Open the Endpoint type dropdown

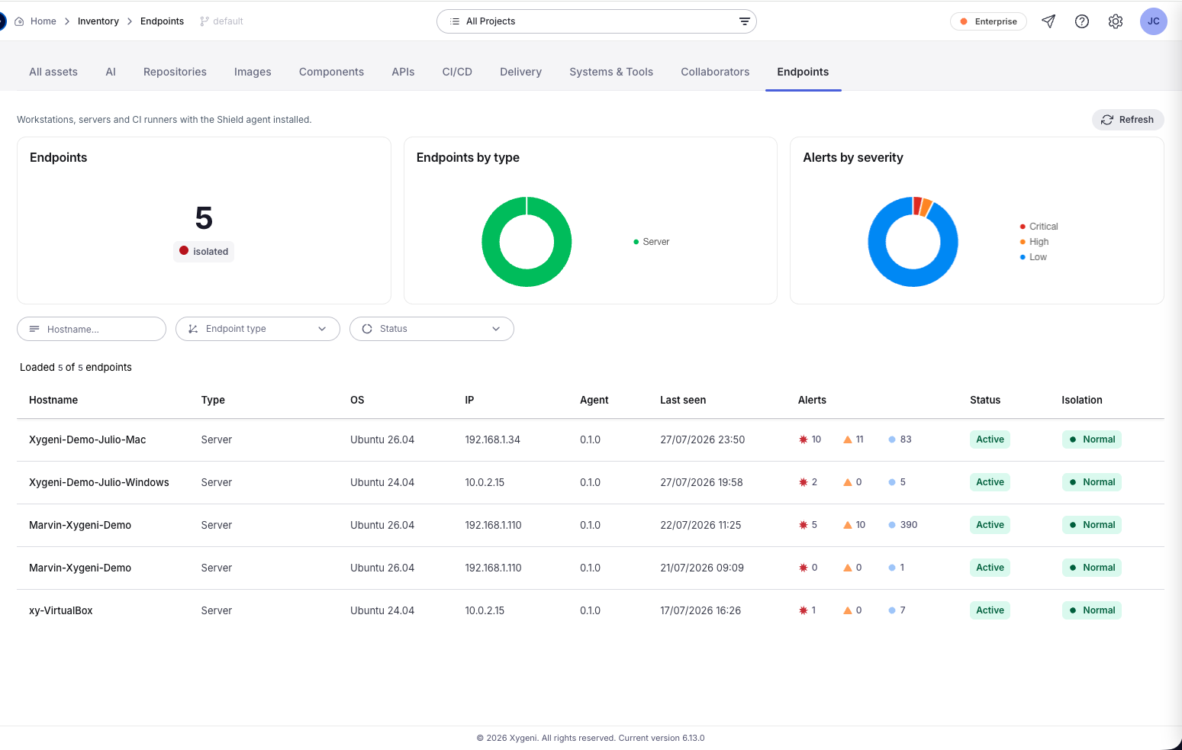pos(258,329)
